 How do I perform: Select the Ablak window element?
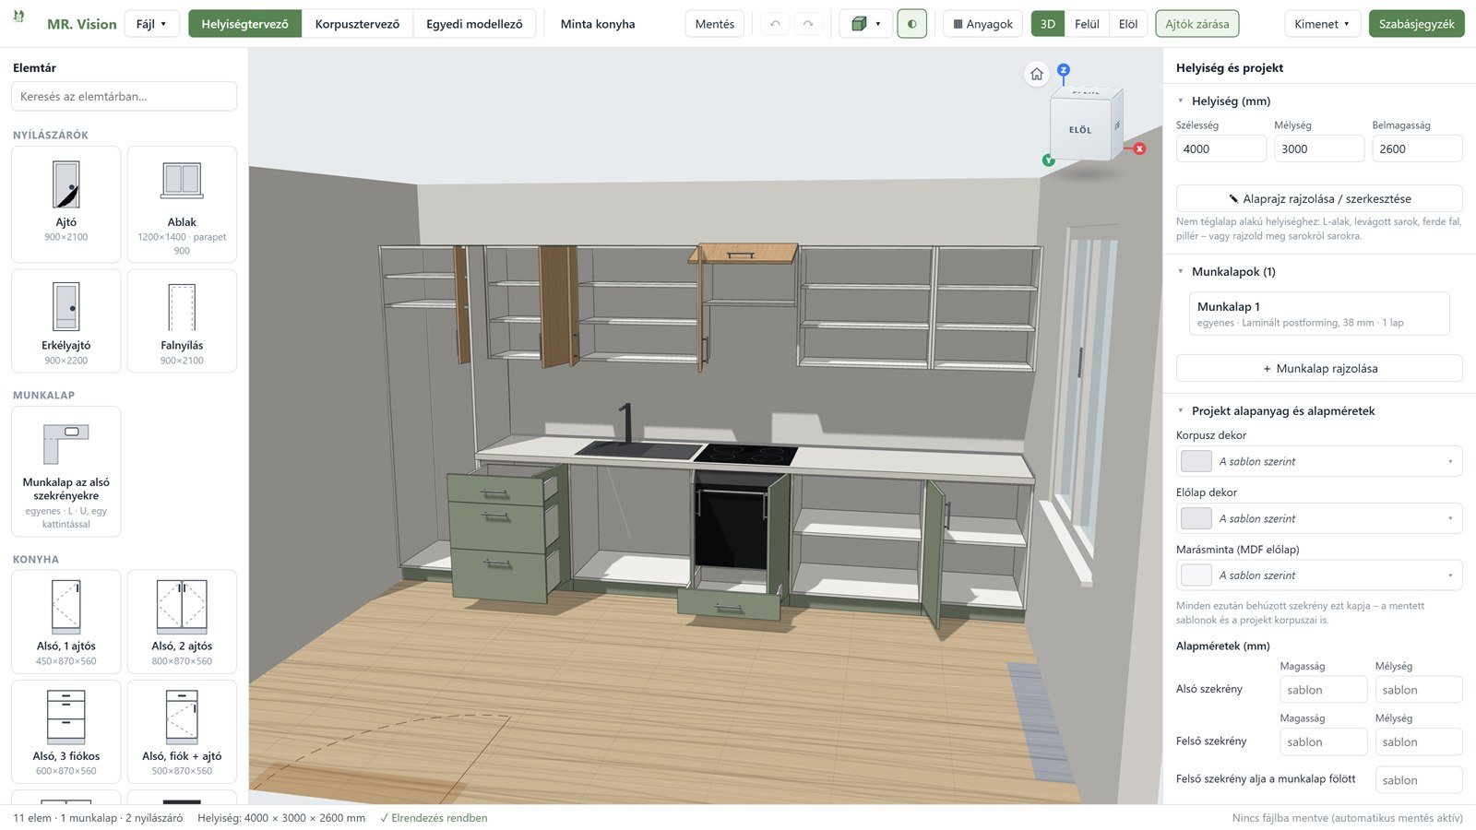[182, 204]
